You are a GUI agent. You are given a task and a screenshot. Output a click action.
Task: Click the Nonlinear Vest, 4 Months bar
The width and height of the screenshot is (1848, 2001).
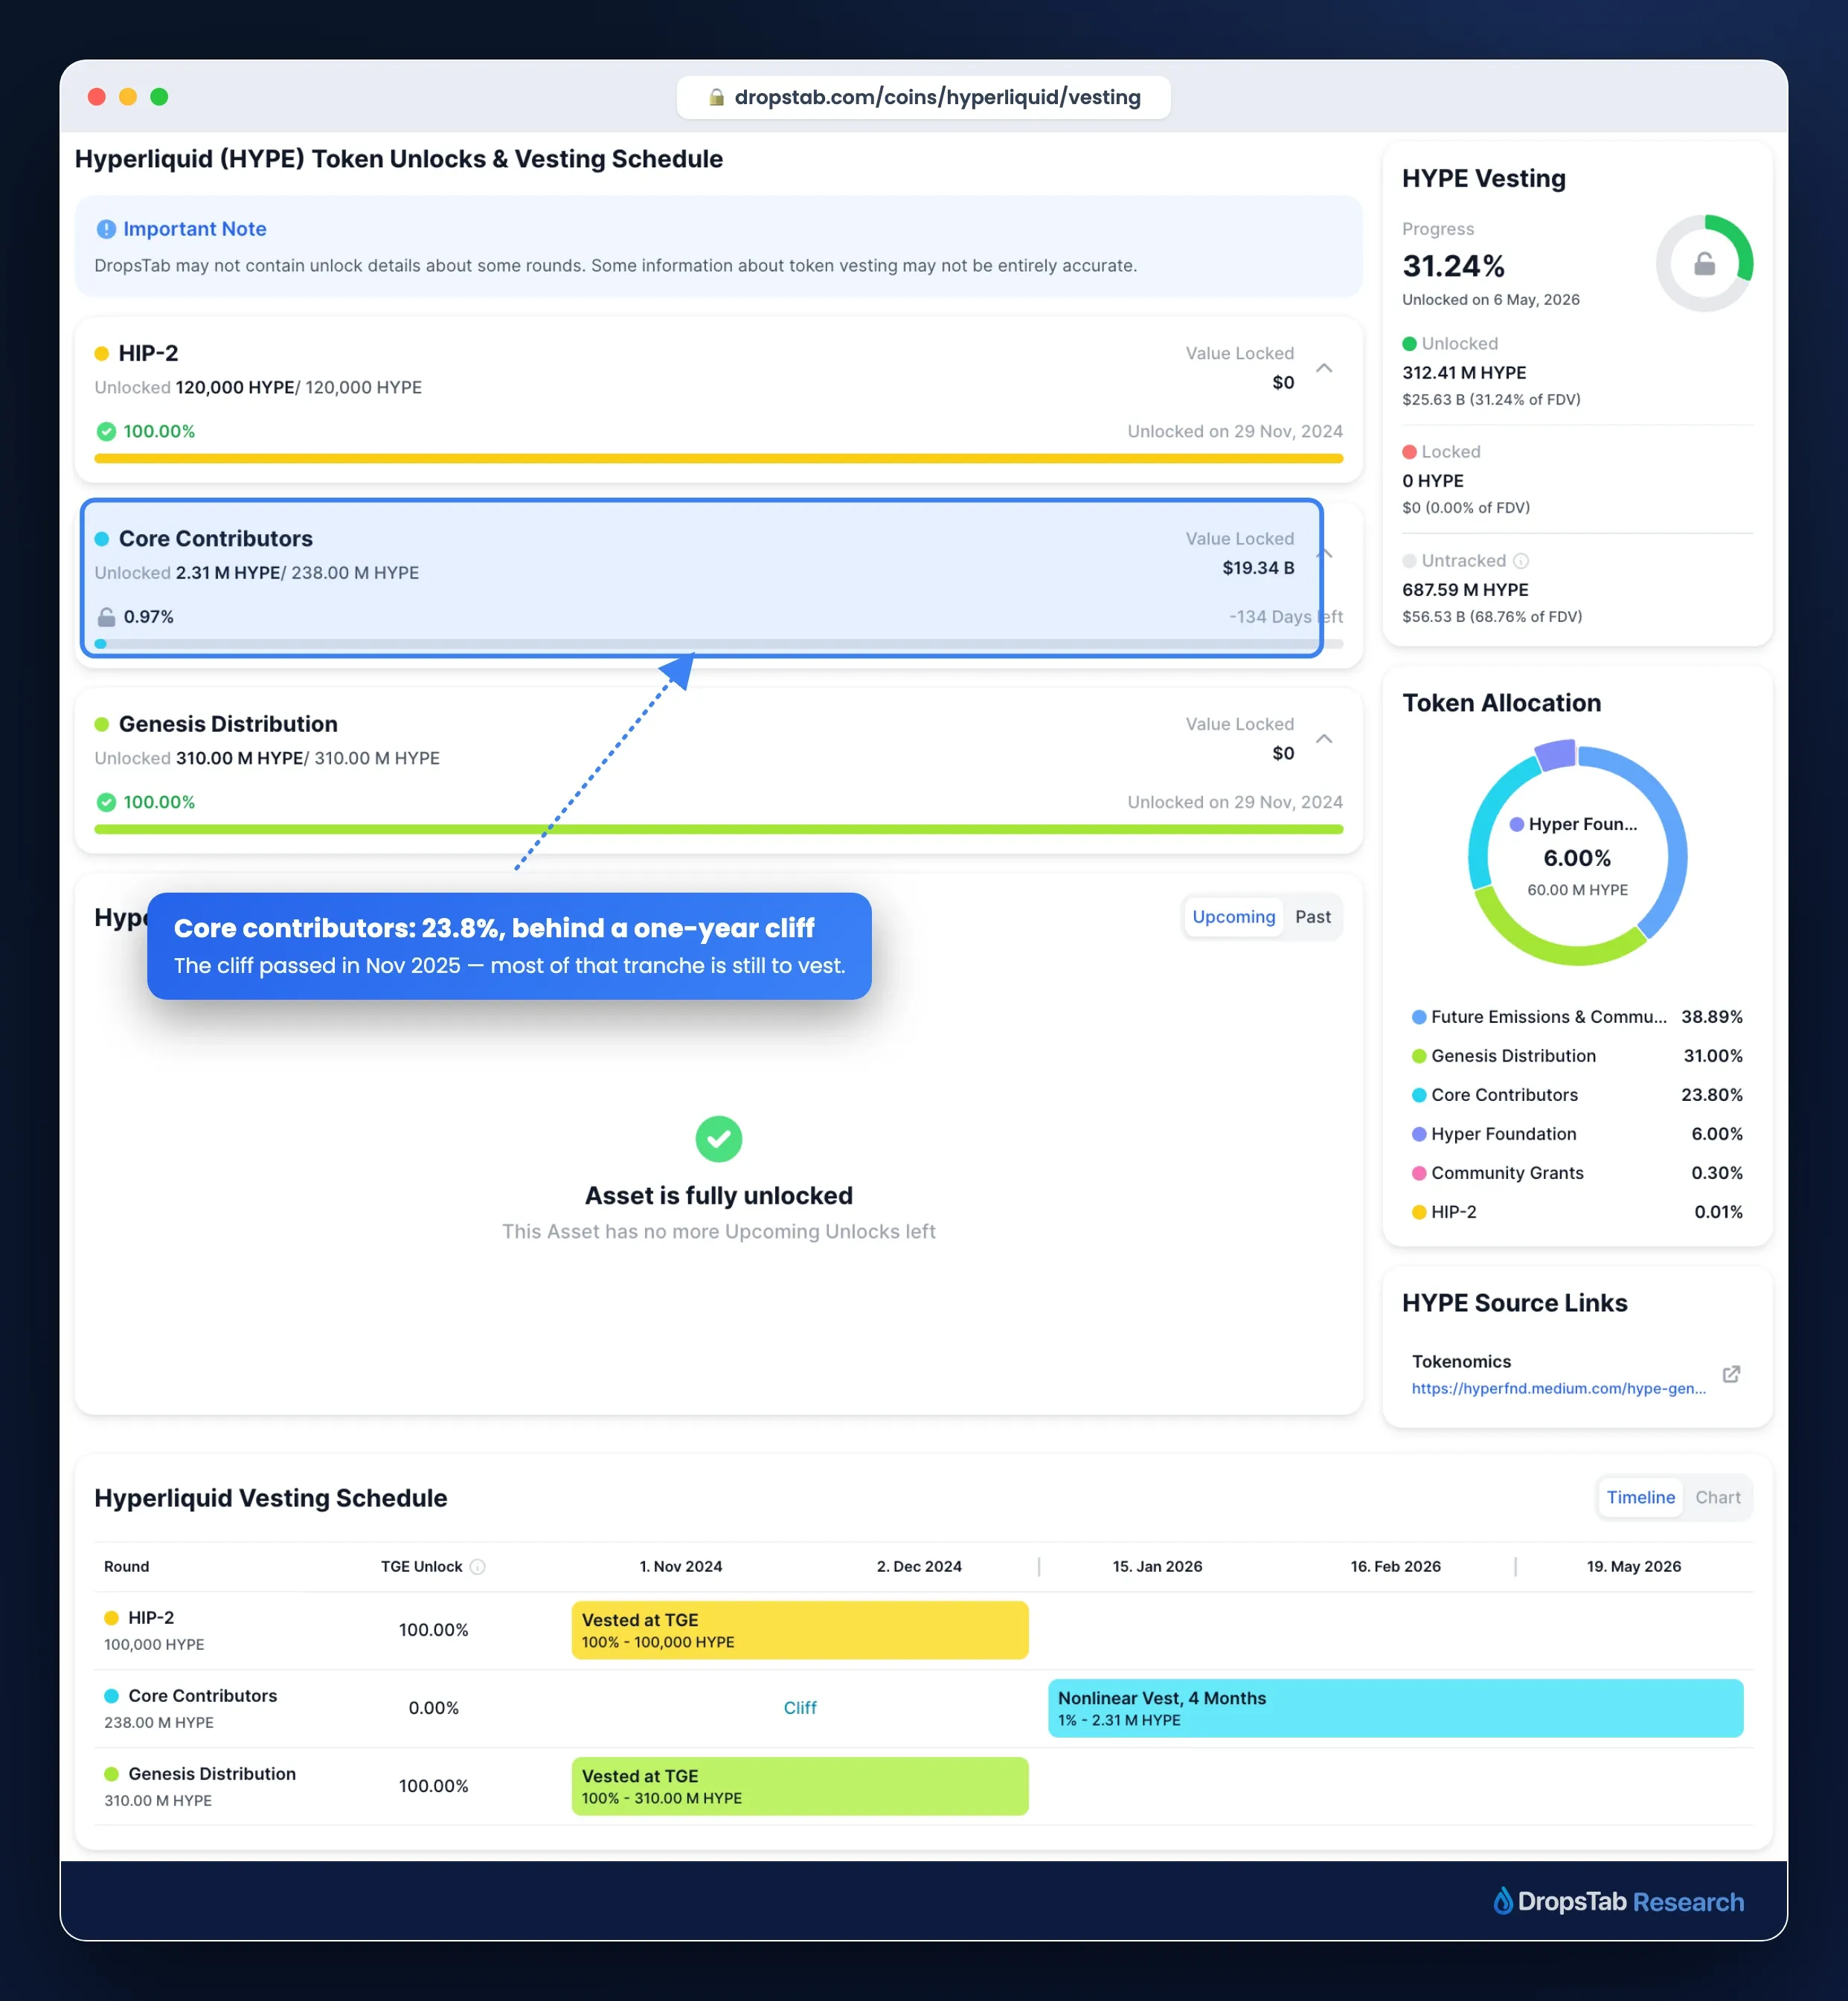click(1395, 1708)
